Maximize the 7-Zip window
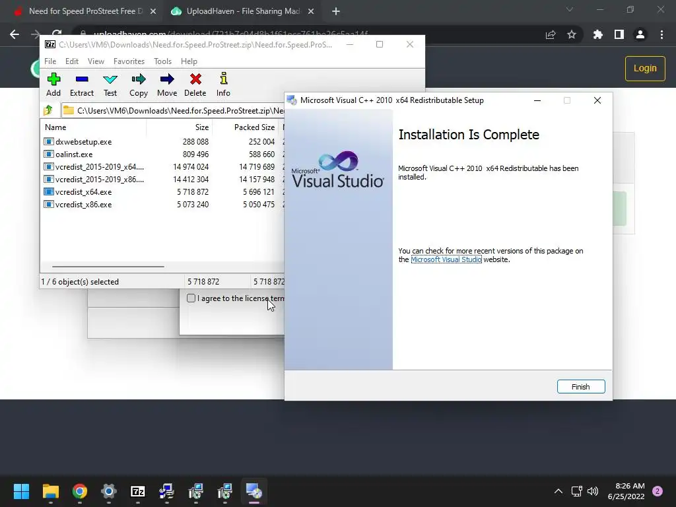Image resolution: width=676 pixels, height=507 pixels. pos(380,44)
